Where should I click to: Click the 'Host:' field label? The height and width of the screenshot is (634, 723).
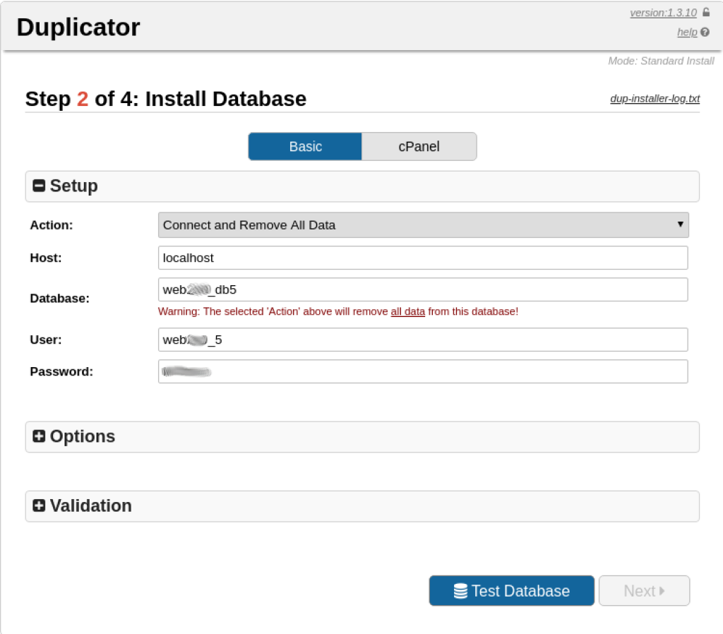(46, 258)
